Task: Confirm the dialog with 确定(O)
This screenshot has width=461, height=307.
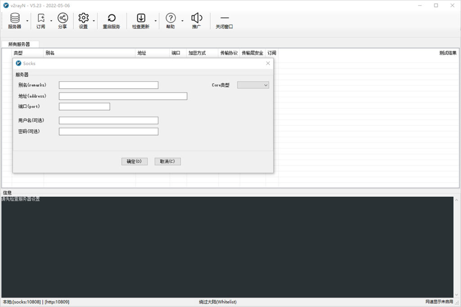Action: pyautogui.click(x=134, y=161)
